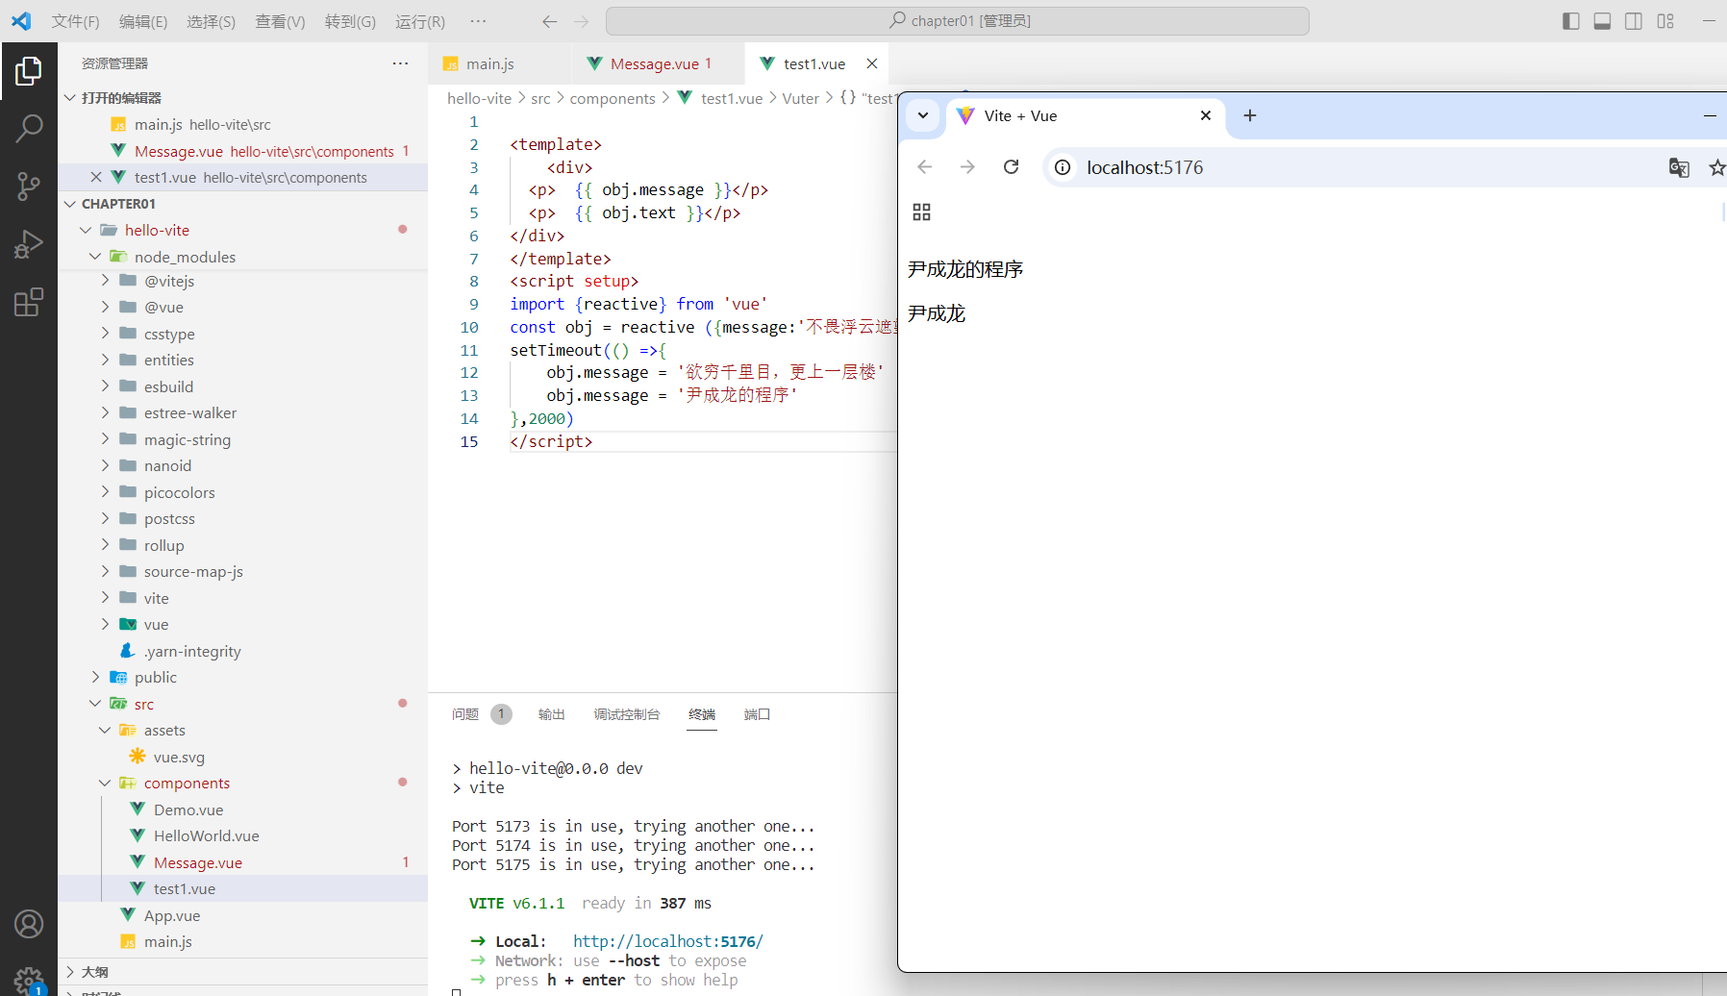Click browser forward arrow
Screen dimensions: 1727x996
pyautogui.click(x=967, y=167)
